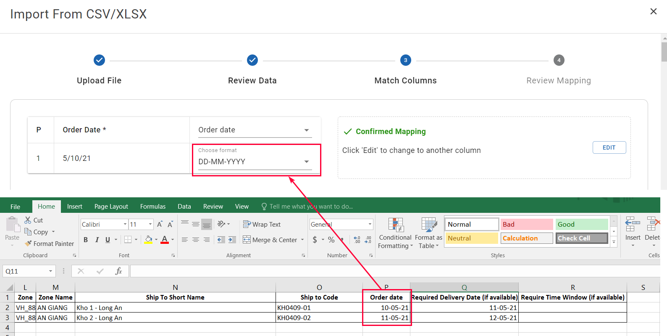This screenshot has width=667, height=336.
Task: Open Format as Table menu
Action: pyautogui.click(x=429, y=233)
